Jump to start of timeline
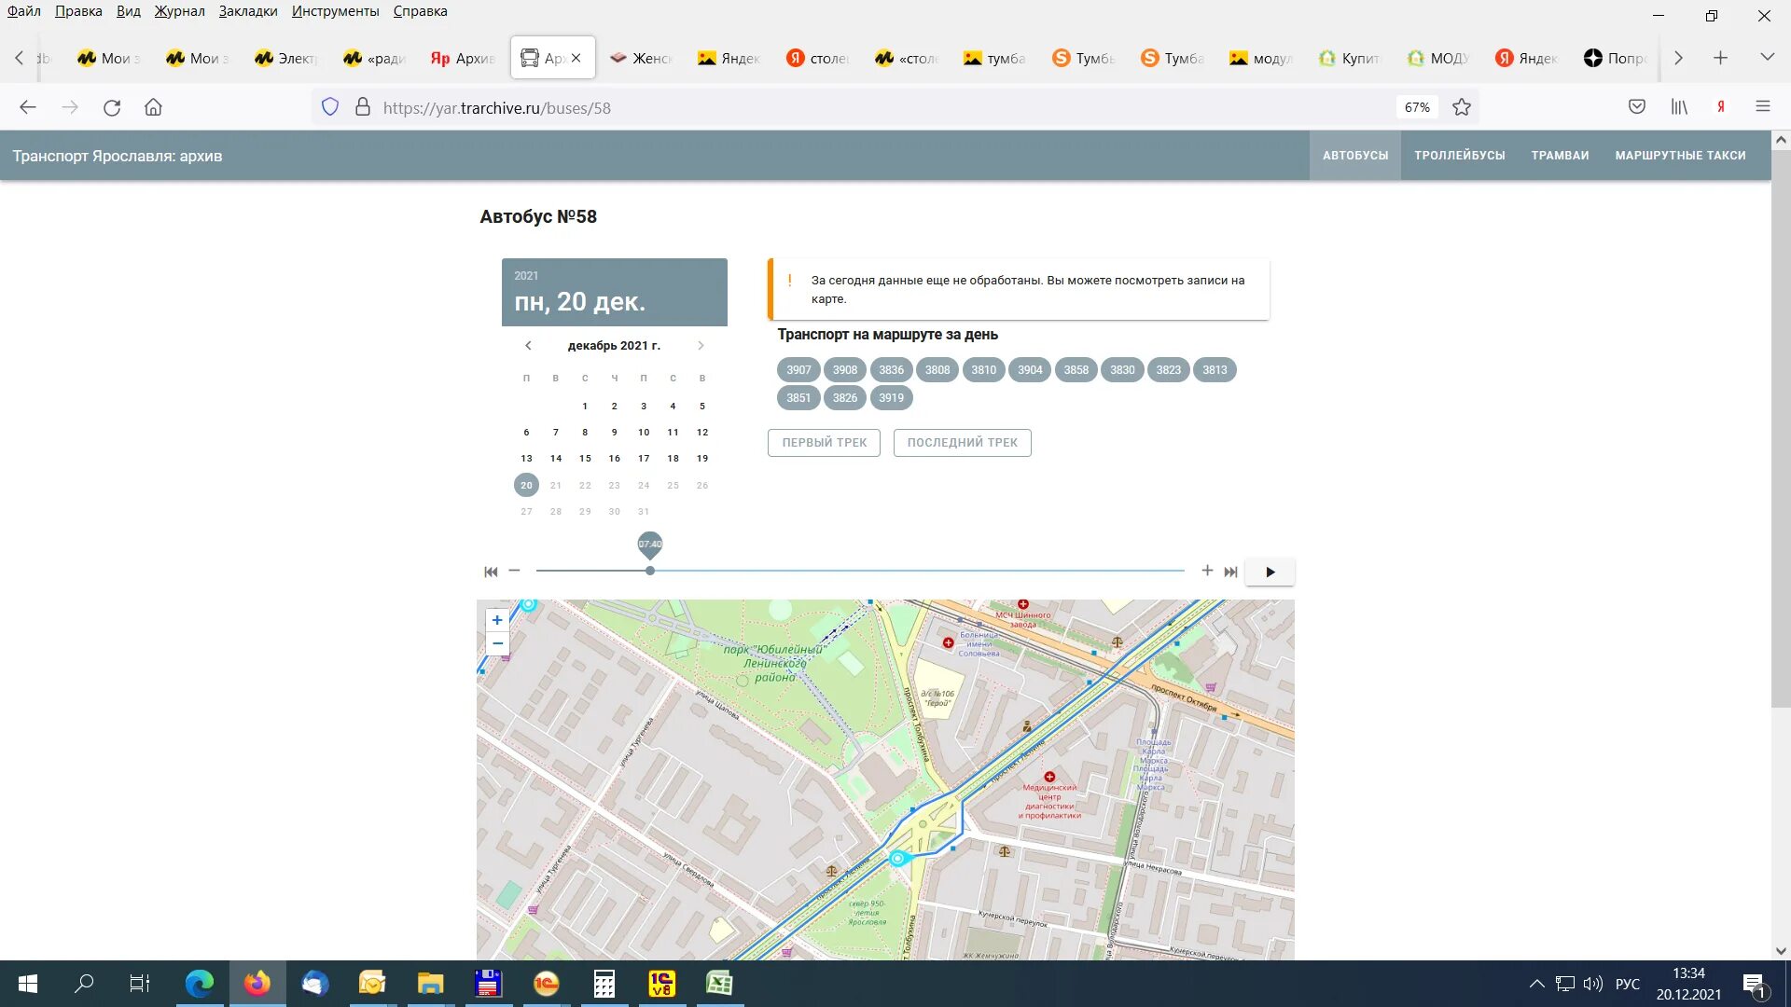1791x1007 pixels. point(491,572)
